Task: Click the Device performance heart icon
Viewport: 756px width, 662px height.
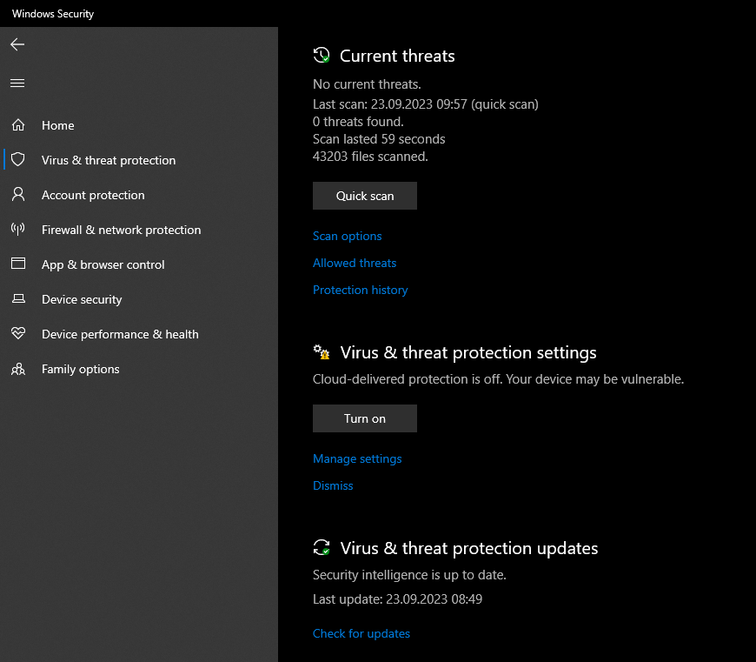Action: pos(18,333)
